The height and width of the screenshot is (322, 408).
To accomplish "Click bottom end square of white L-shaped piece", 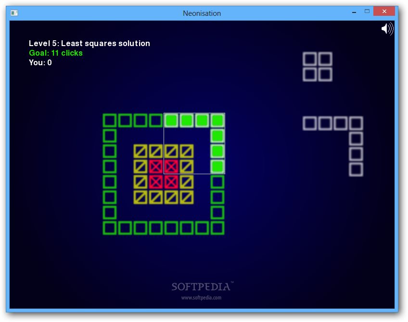I will (x=356, y=169).
